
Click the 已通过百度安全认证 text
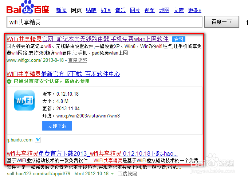52,81
